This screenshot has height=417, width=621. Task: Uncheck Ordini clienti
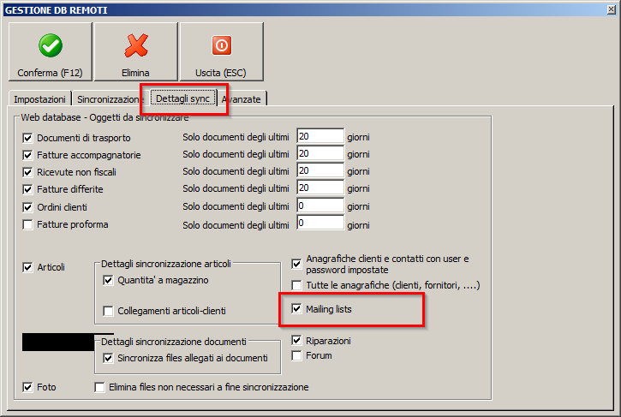click(x=27, y=207)
